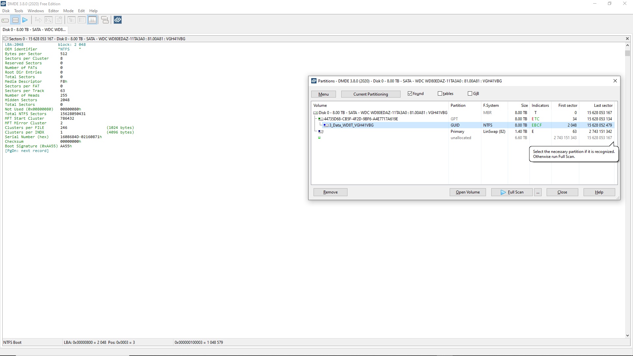The image size is (633, 356).
Task: Click the Help button in Partitions dialog
Action: pos(599,192)
